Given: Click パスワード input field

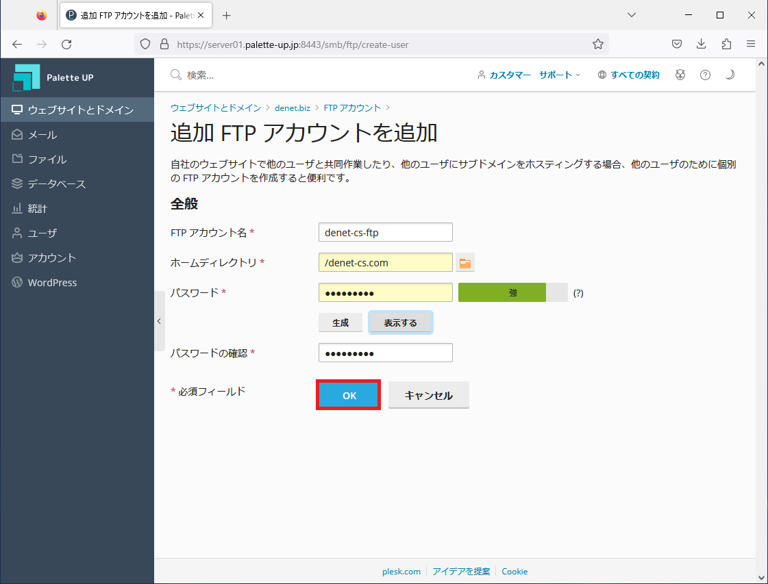Looking at the screenshot, I should pos(386,293).
